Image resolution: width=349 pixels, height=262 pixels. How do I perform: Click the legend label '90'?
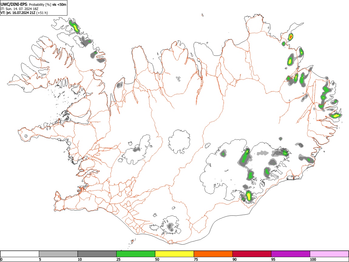point(235,259)
